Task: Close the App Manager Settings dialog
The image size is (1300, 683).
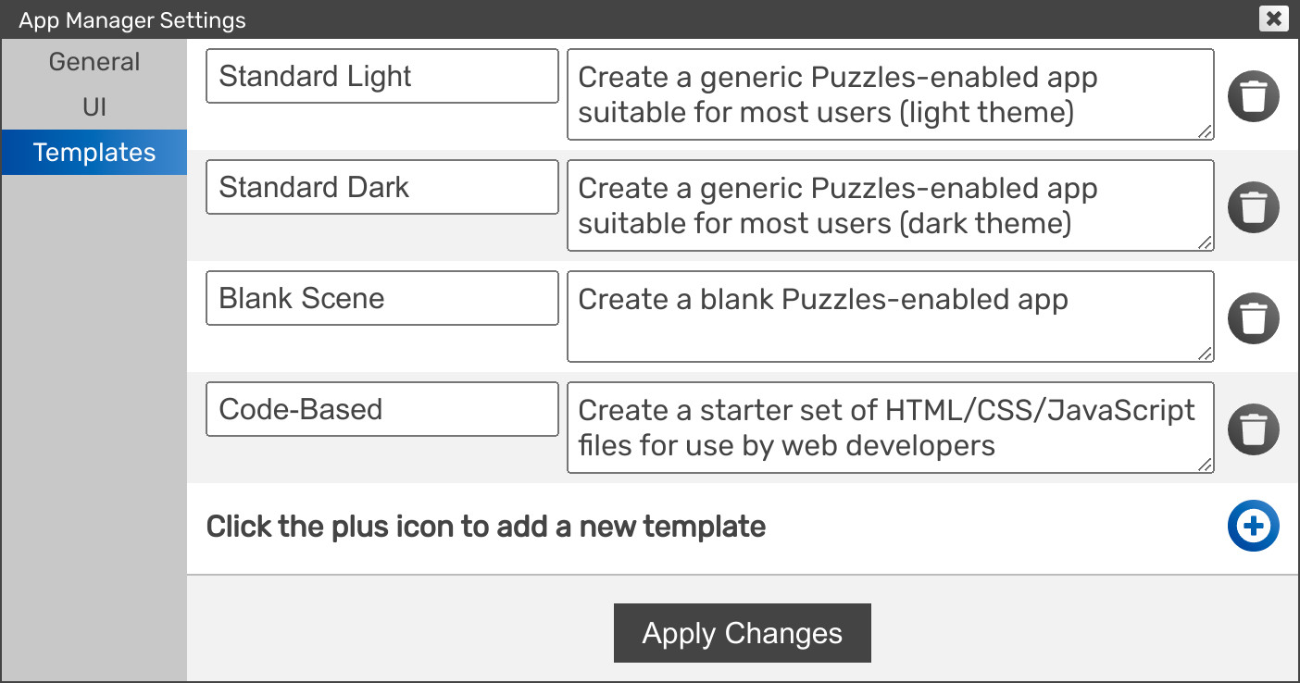Action: click(x=1274, y=18)
